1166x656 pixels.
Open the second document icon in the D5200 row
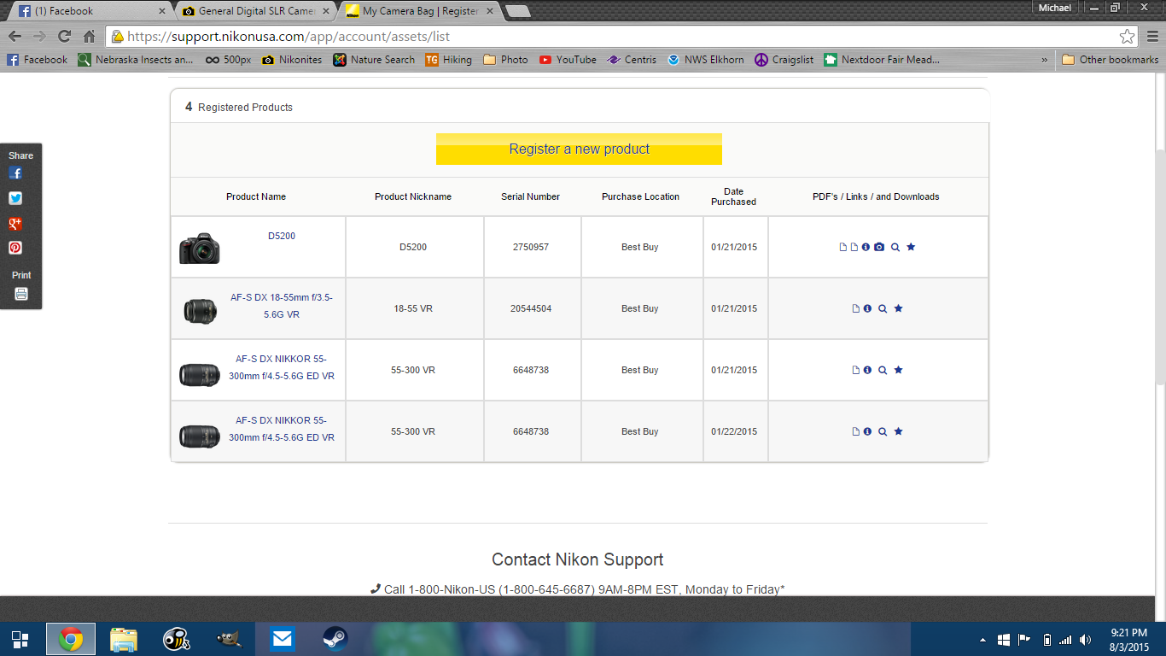click(854, 247)
